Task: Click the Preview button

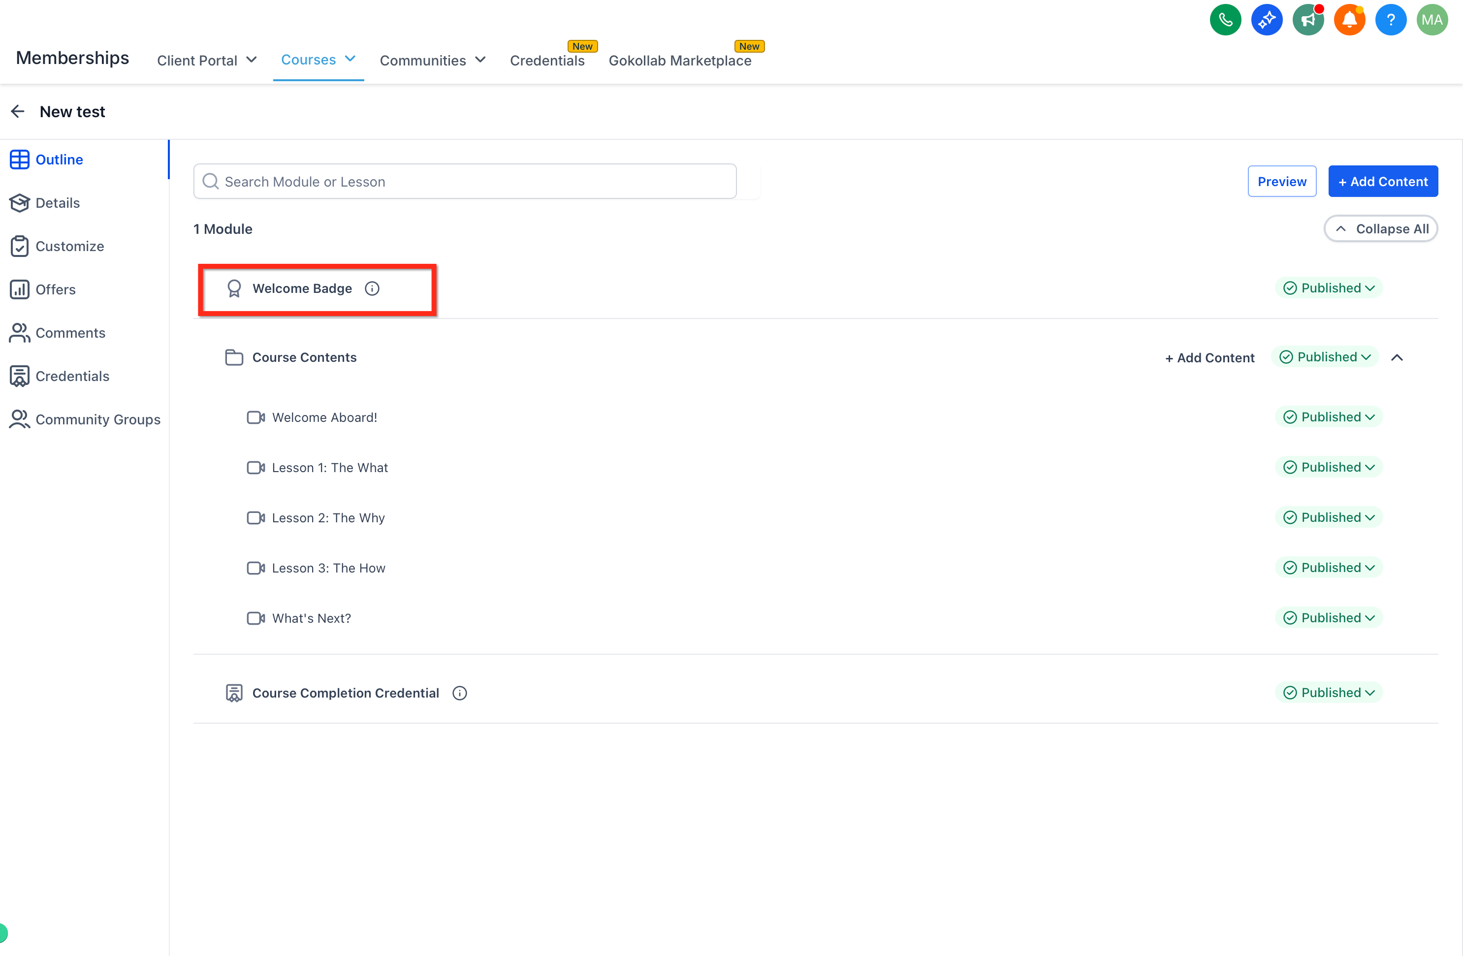Action: coord(1282,181)
